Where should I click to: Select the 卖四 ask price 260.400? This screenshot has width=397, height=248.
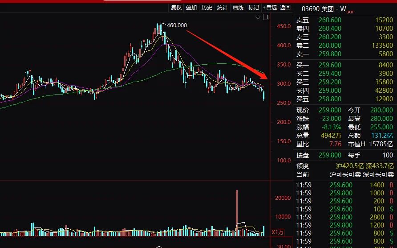click(330, 29)
